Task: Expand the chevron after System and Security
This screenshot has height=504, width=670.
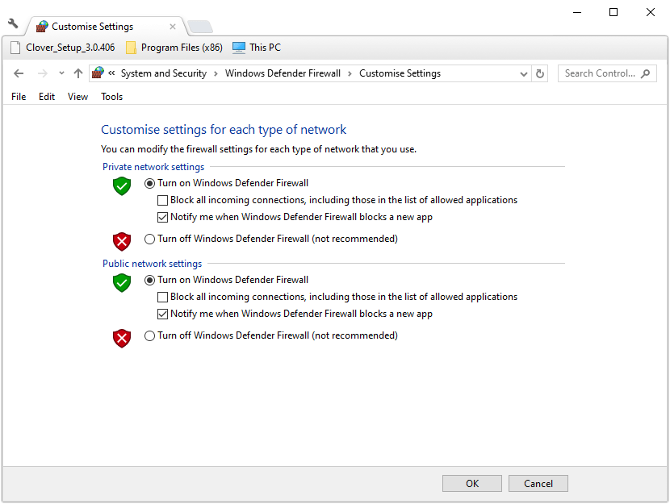Action: pyautogui.click(x=216, y=74)
